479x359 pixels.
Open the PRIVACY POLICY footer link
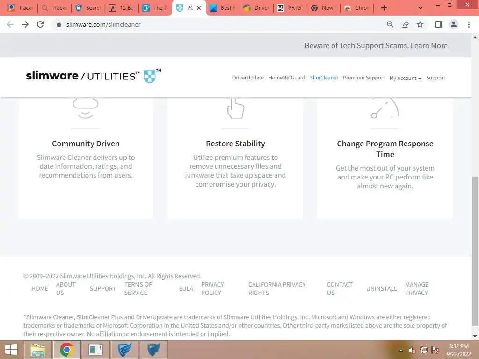tap(212, 288)
